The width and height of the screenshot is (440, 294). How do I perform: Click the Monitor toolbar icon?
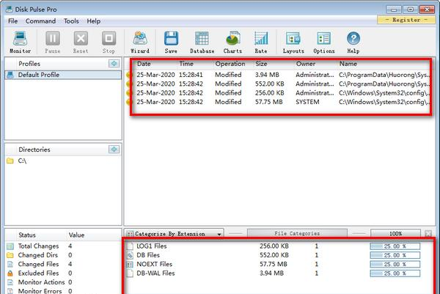[21, 42]
